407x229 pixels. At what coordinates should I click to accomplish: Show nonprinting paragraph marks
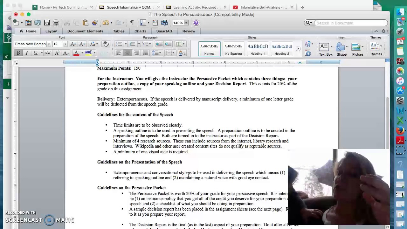pyautogui.click(x=132, y=23)
